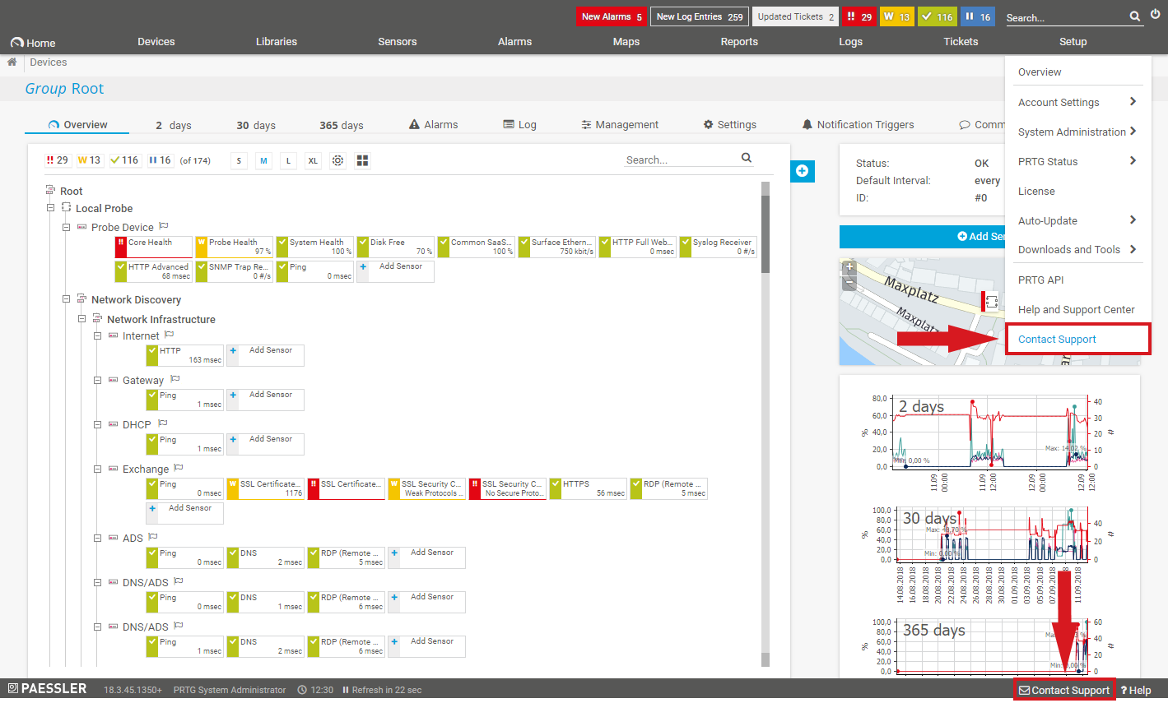
Task: Click Contact Support in Setup menu
Action: 1057,339
